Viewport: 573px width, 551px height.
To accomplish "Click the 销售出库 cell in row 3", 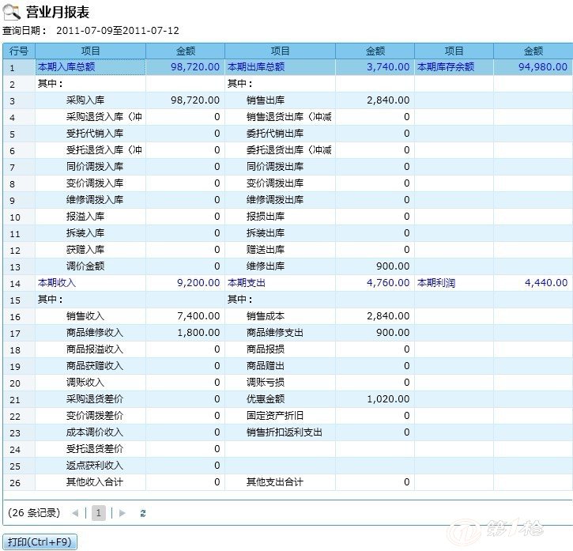I will 266,100.
